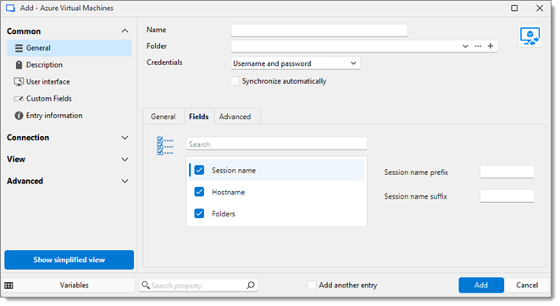
Task: Check Add another entry
Action: tap(312, 285)
